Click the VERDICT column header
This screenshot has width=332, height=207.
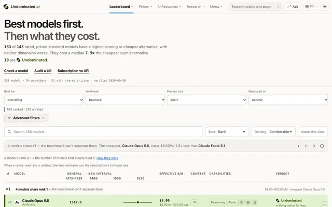tap(282, 174)
